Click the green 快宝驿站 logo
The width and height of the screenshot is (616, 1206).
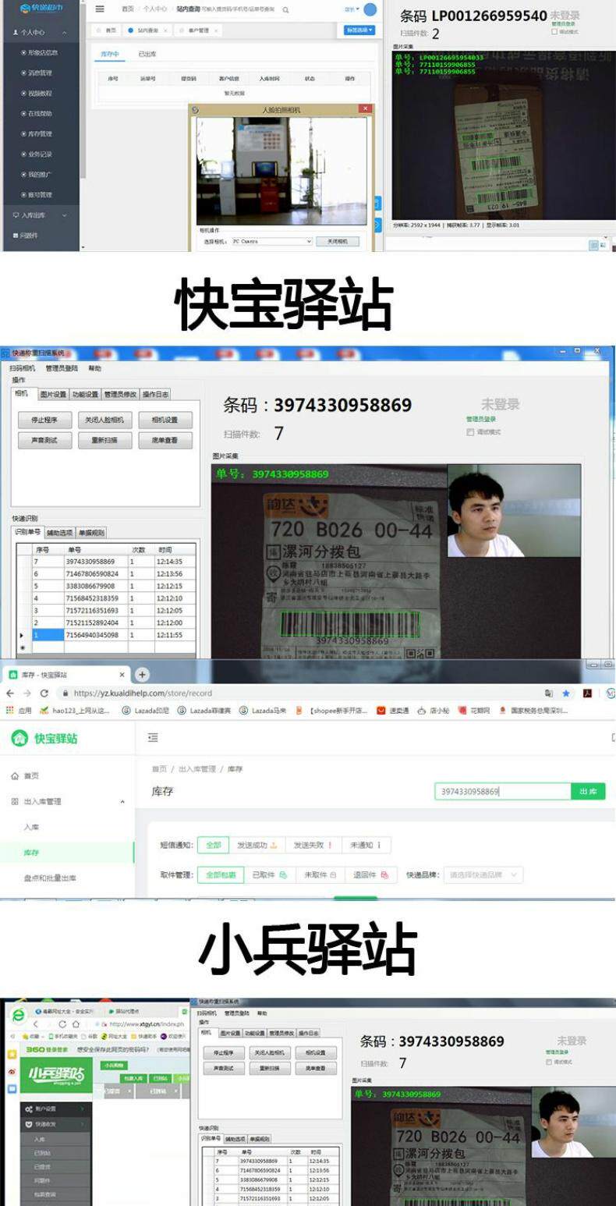point(44,739)
